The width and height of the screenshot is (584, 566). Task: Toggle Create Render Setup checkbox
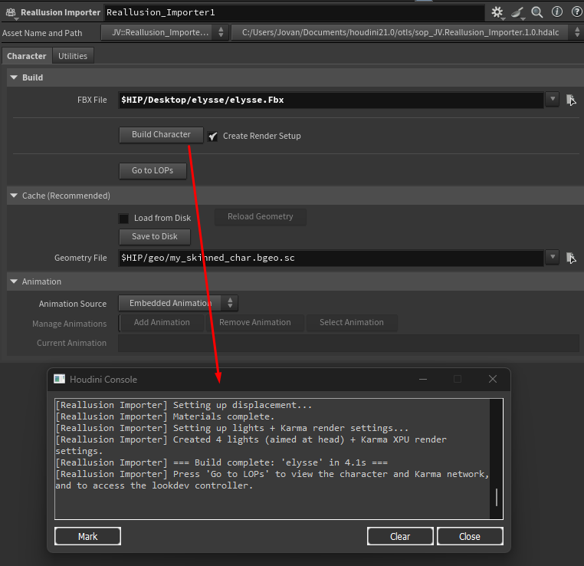212,137
